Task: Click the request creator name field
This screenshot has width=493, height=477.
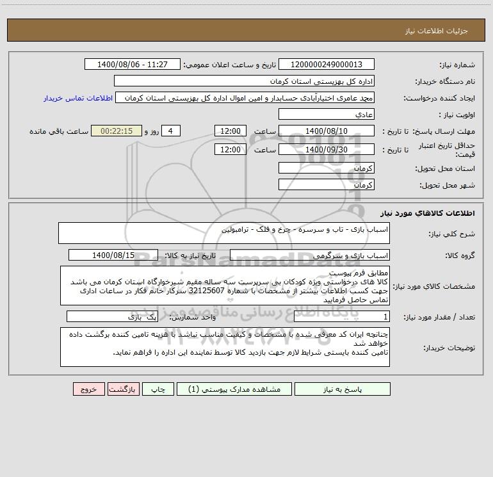Action: [245, 97]
